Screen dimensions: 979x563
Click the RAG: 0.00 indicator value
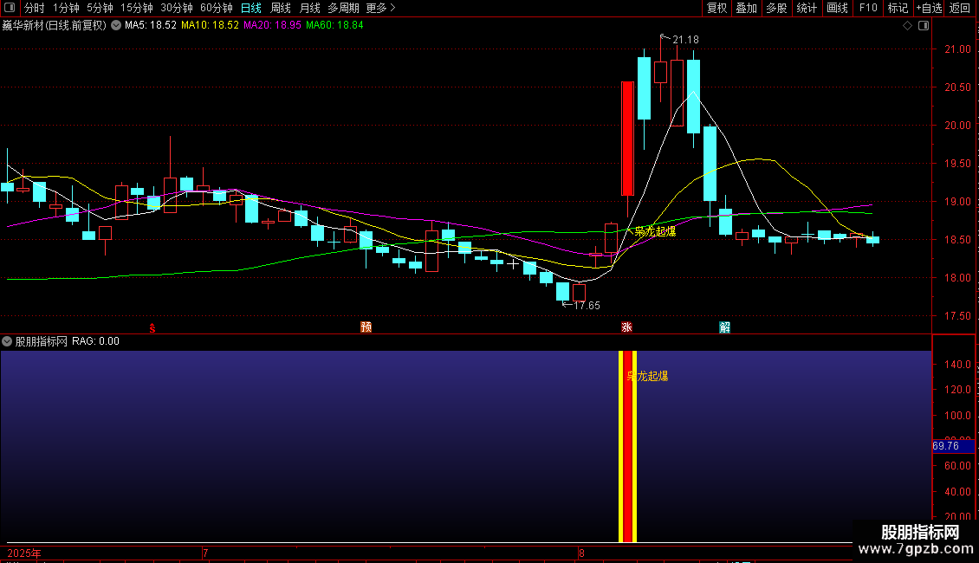pos(95,341)
